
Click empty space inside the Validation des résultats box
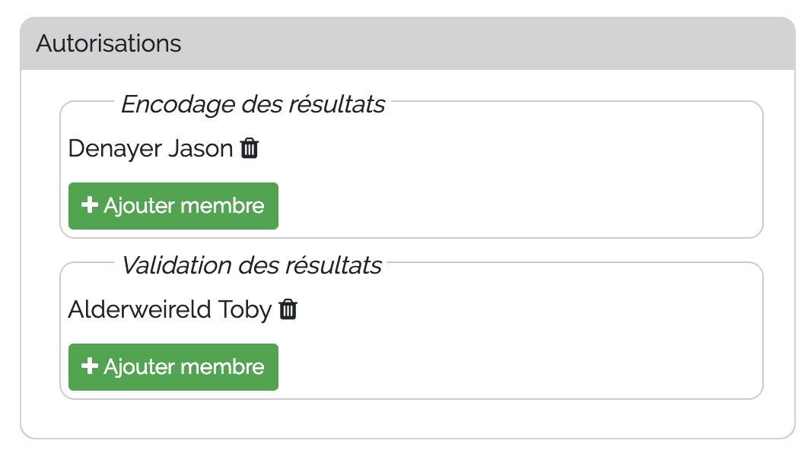click(517, 342)
